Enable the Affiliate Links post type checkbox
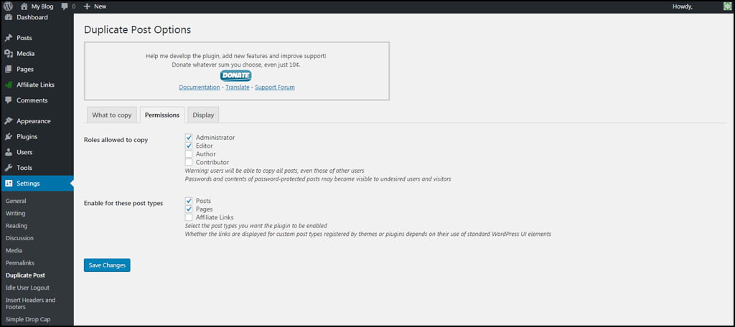Screen dimensions: 735x327 [x=189, y=217]
